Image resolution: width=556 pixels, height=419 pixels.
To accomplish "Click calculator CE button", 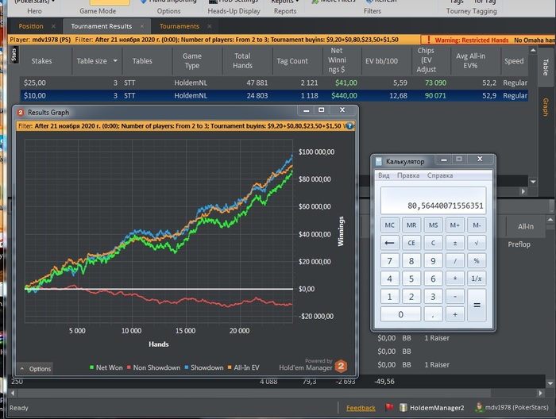I will [x=411, y=243].
